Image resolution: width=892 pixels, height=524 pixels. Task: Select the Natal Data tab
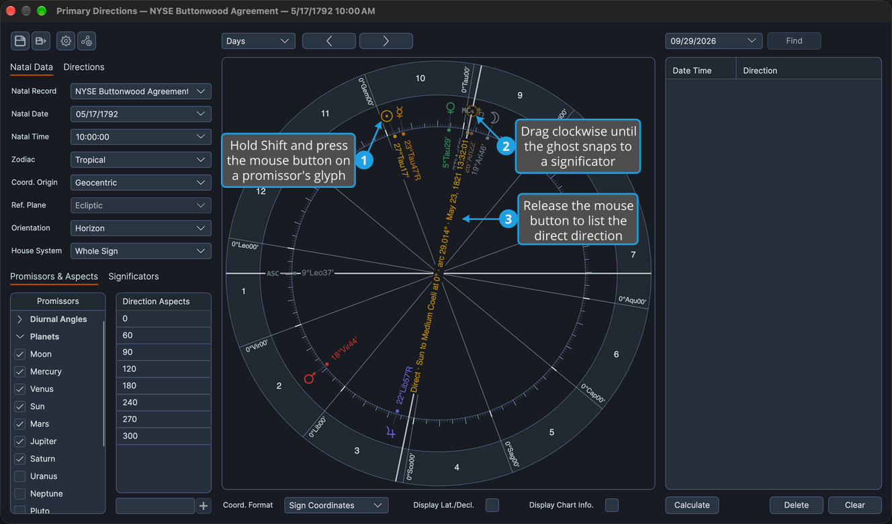[x=32, y=67]
